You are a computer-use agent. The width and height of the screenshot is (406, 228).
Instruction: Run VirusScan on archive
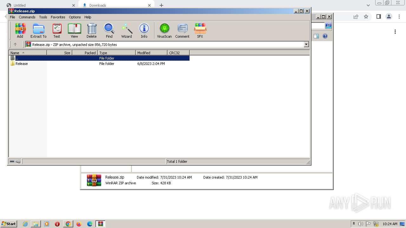pyautogui.click(x=164, y=31)
